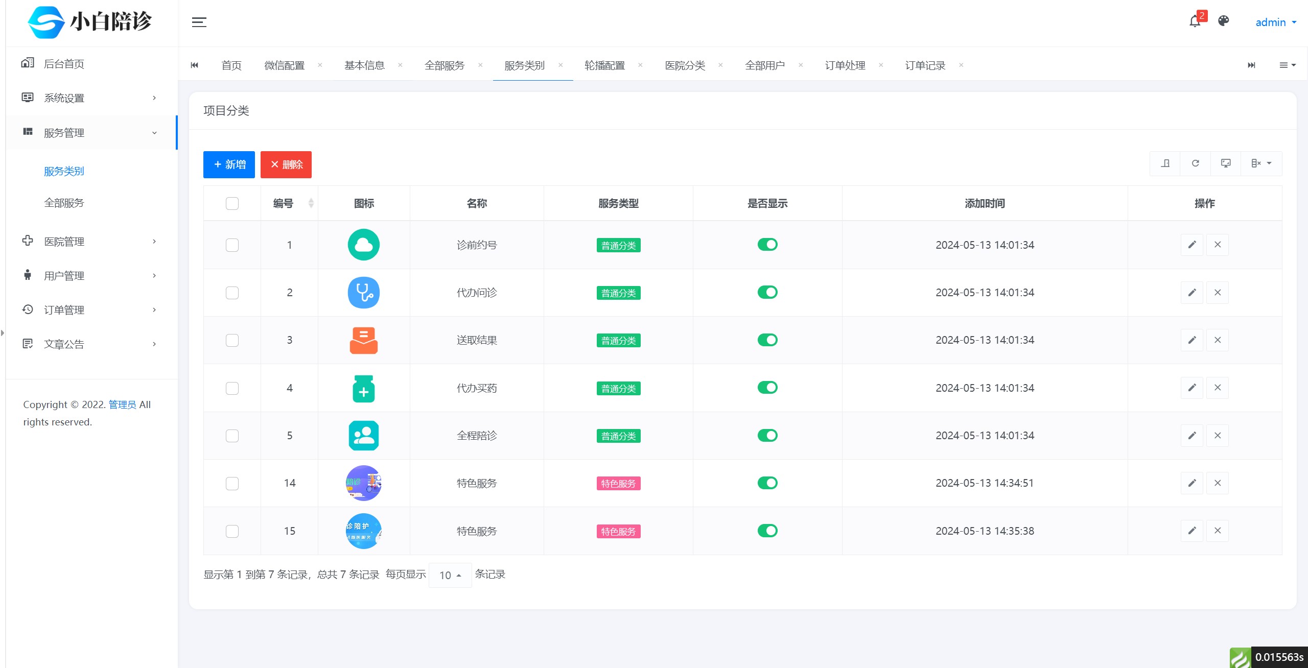Viewport: 1308px width, 668px height.
Task: Open the tab operations dropdown menu
Action: pyautogui.click(x=1287, y=65)
